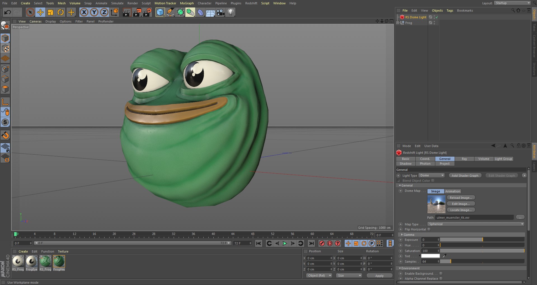Click the Apply button

coord(380,275)
